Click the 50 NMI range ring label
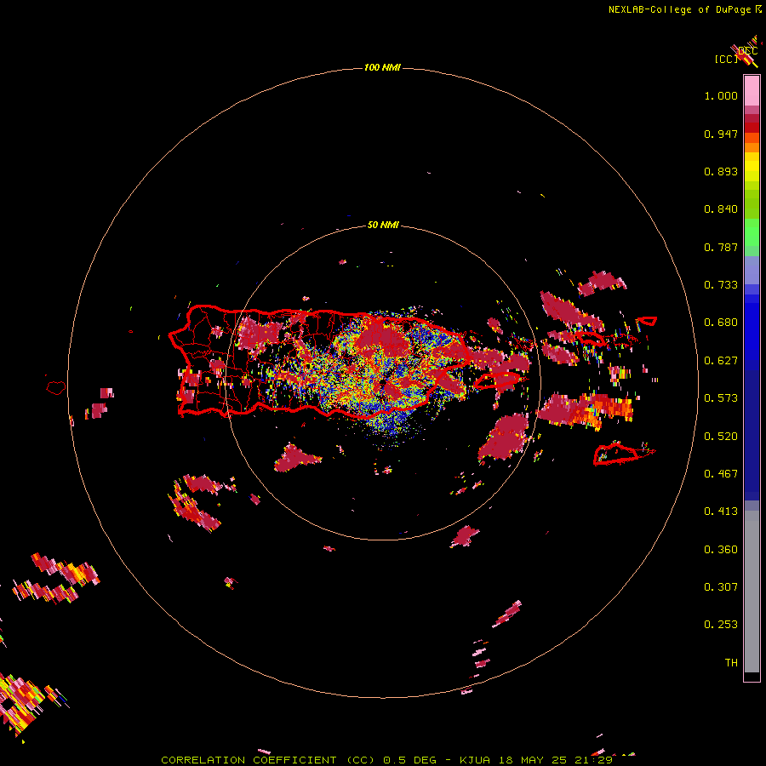Image resolution: width=766 pixels, height=766 pixels. coord(383,225)
